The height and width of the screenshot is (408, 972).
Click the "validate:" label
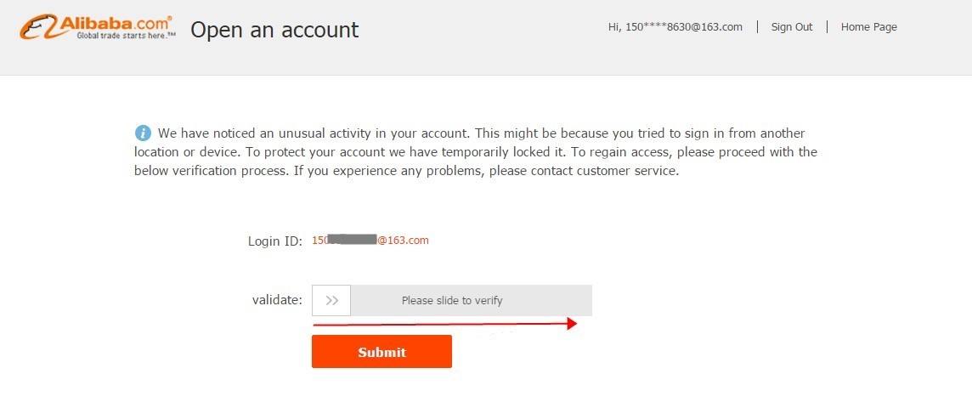tap(277, 300)
